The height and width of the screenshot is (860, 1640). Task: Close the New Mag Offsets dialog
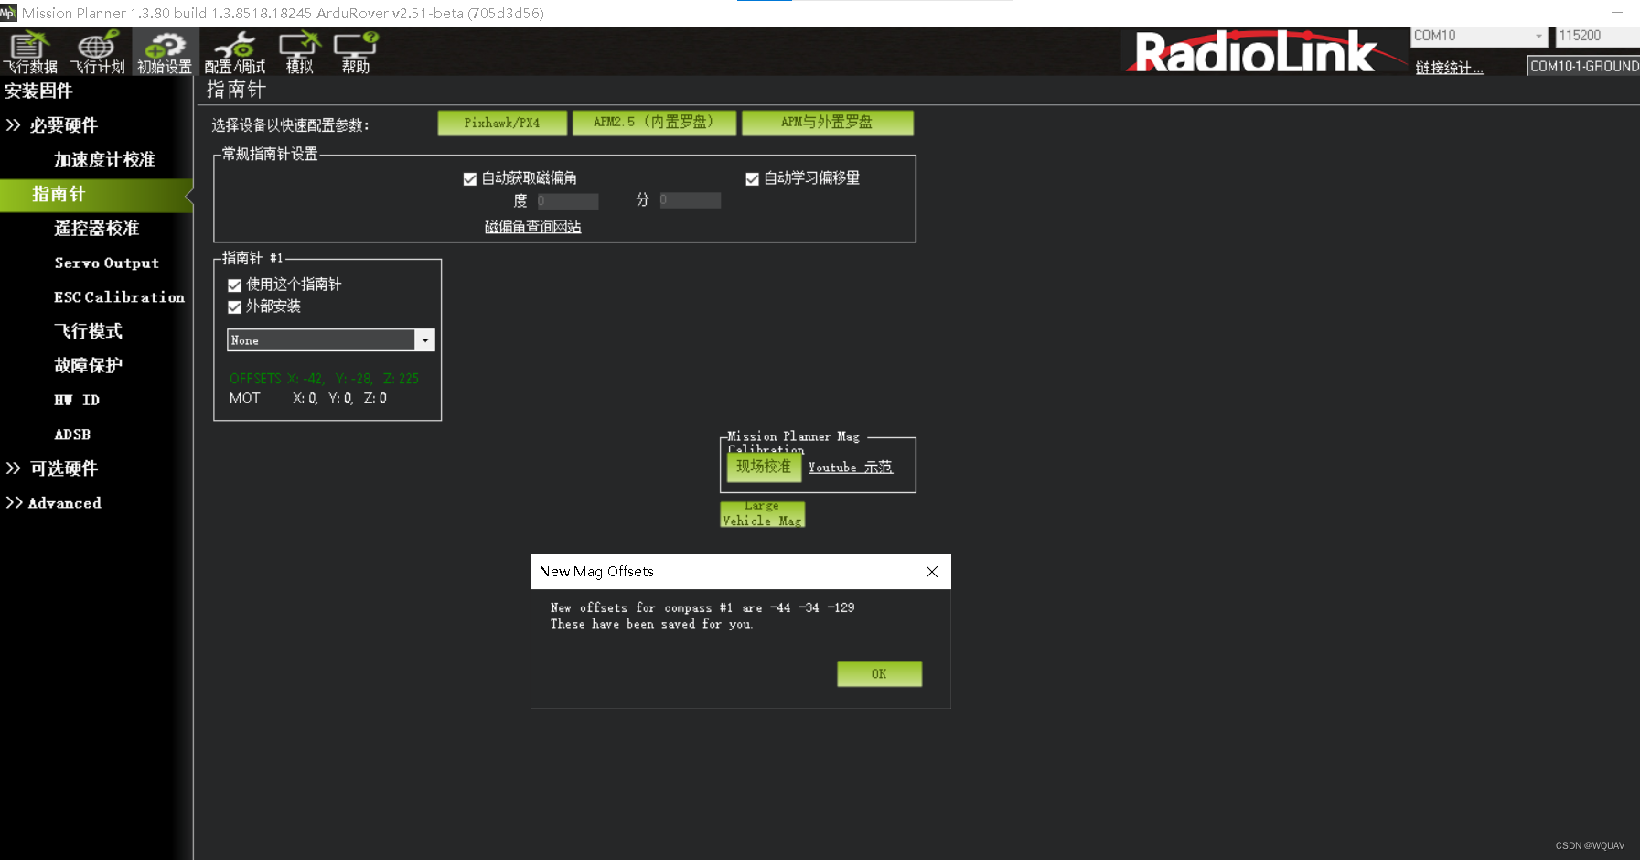932,572
